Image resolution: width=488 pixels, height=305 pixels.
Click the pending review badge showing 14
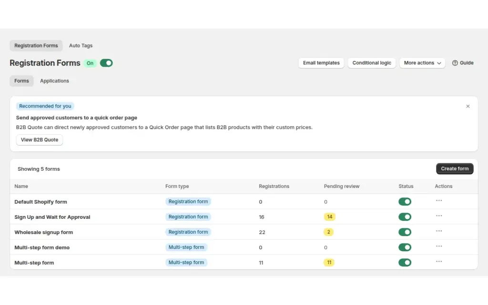click(330, 217)
